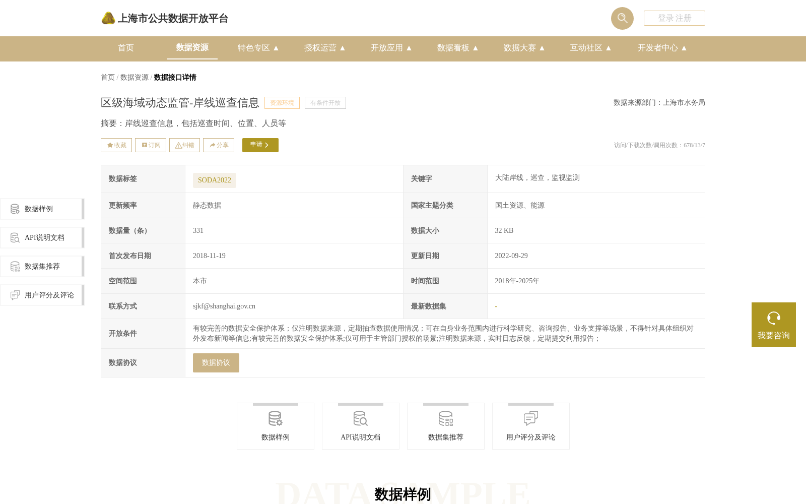Click the share arrow icon on 分享

coord(213,145)
